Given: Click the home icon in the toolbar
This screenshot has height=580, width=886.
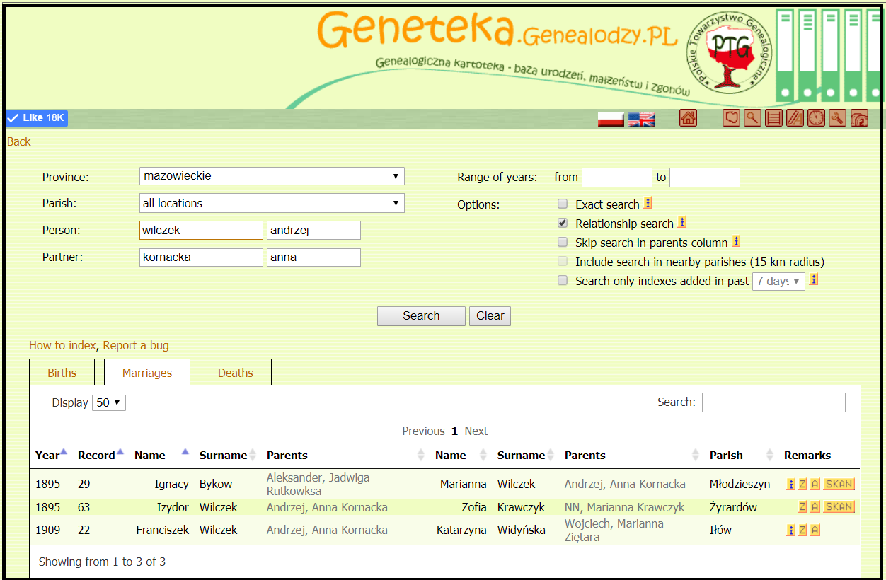Looking at the screenshot, I should (688, 118).
